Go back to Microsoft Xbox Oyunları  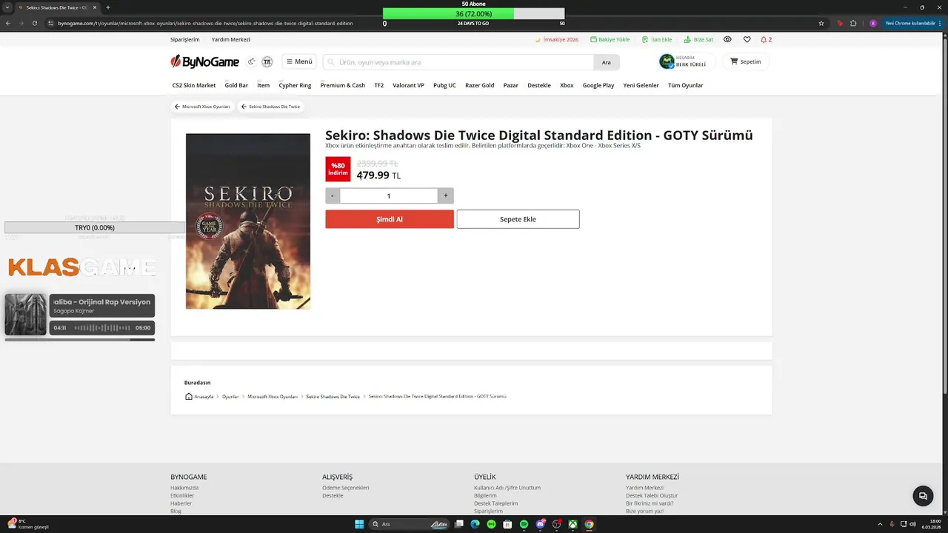(x=202, y=107)
